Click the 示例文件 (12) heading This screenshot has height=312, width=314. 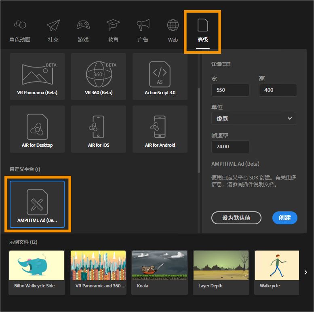click(23, 242)
